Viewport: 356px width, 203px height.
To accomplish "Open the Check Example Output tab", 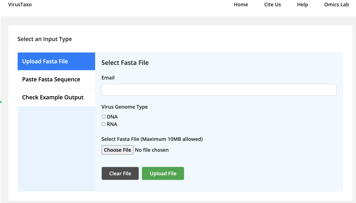I will 56,97.
